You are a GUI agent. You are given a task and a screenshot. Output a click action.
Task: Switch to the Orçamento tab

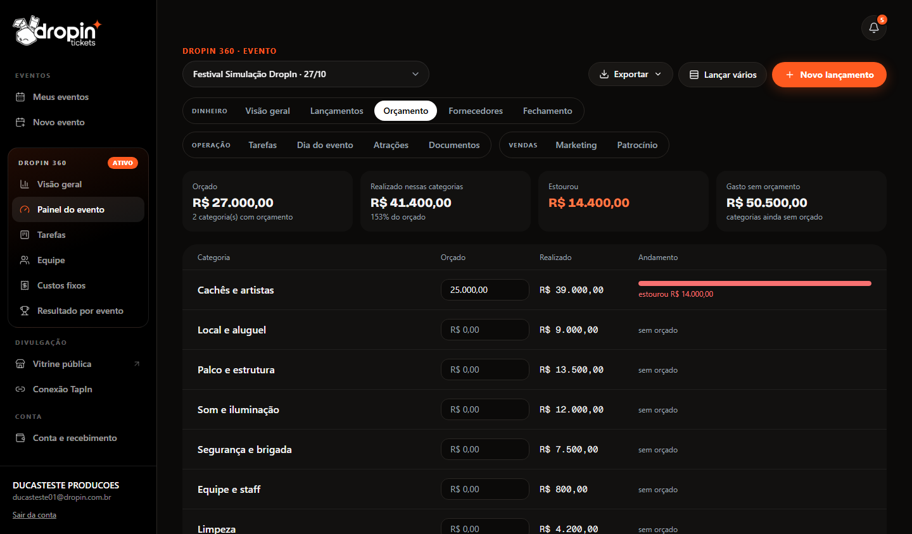406,111
